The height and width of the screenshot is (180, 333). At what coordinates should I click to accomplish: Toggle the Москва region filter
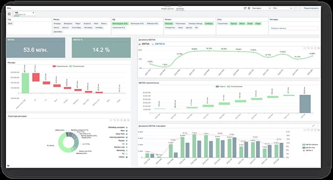click(x=169, y=24)
